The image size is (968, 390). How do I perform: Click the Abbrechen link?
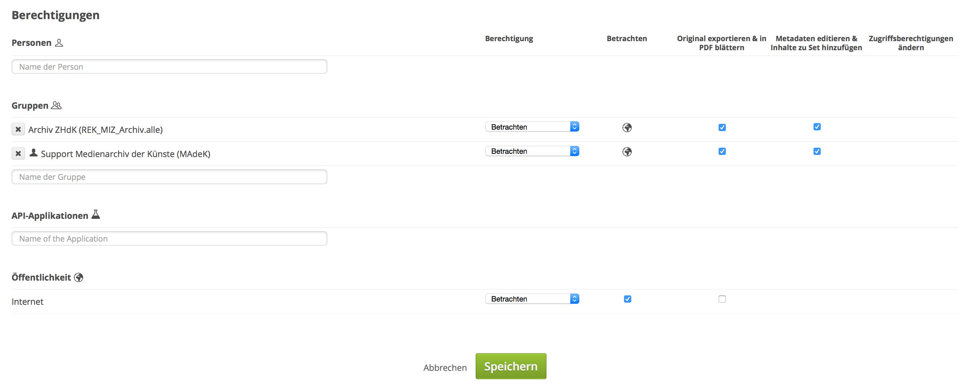pyautogui.click(x=445, y=368)
